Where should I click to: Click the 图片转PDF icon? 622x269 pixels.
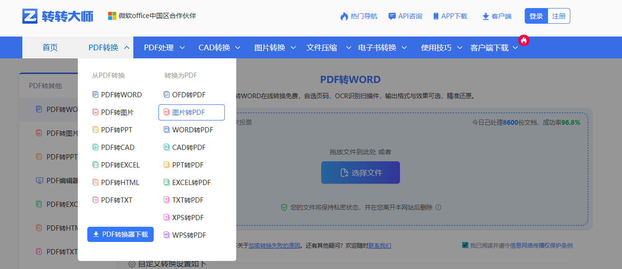pyautogui.click(x=167, y=112)
